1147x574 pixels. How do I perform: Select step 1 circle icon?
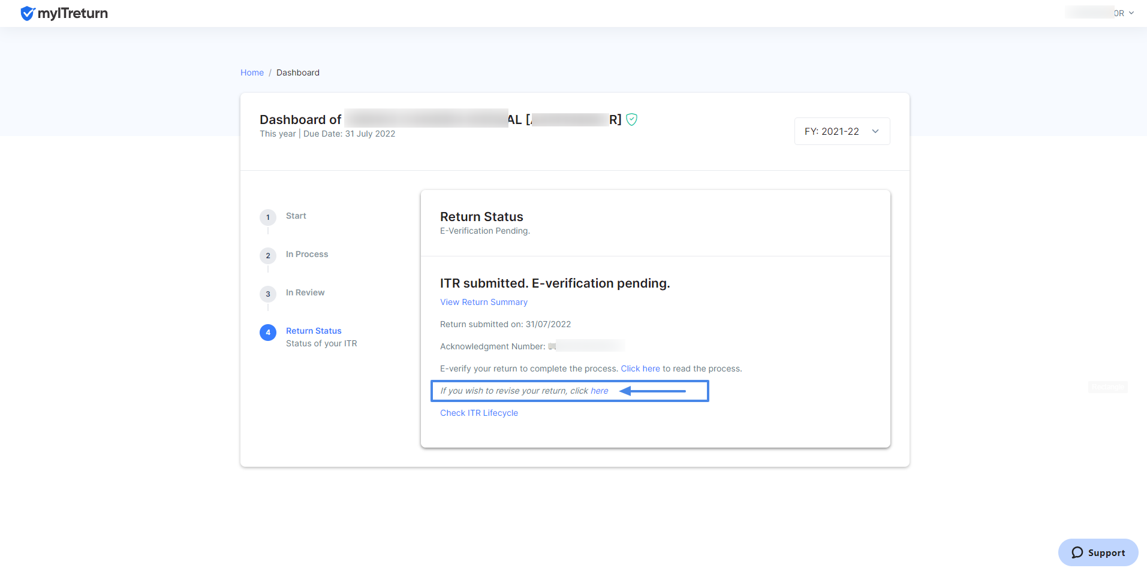pos(268,217)
